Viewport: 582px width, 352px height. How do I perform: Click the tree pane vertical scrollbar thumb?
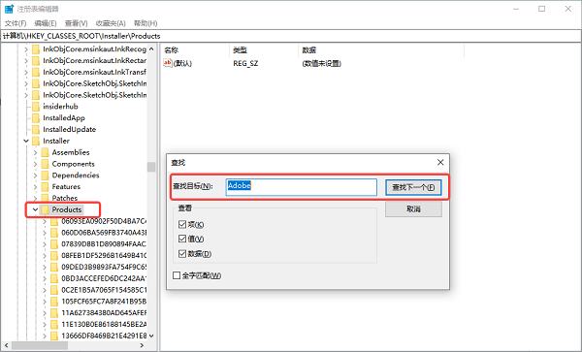(x=151, y=167)
